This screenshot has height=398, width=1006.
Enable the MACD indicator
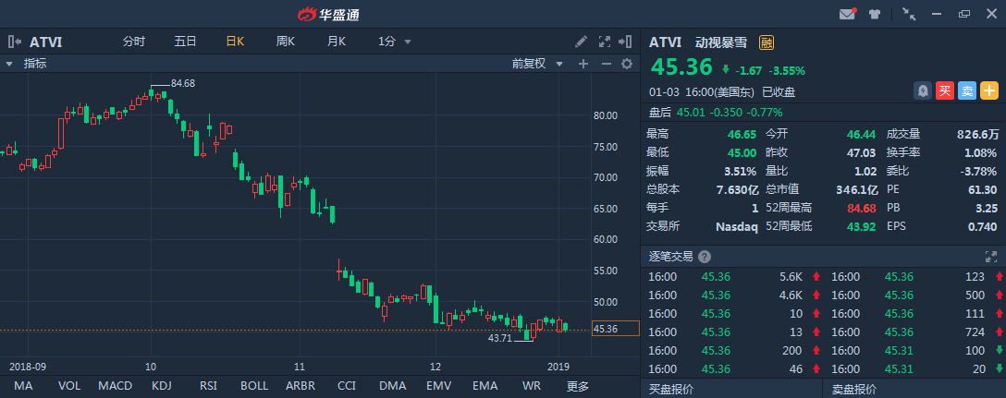(116, 386)
